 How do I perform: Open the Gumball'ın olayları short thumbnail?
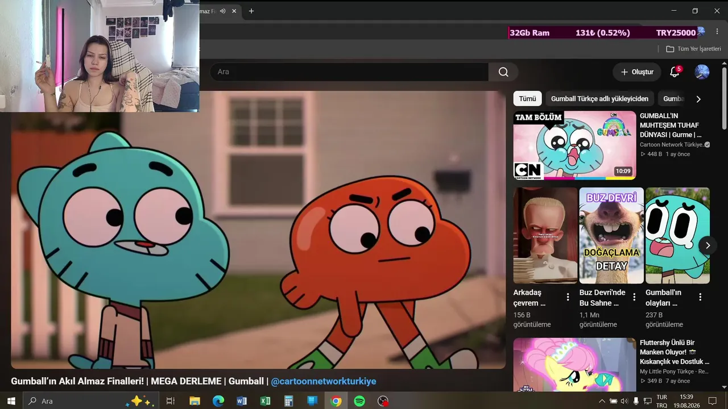(677, 235)
